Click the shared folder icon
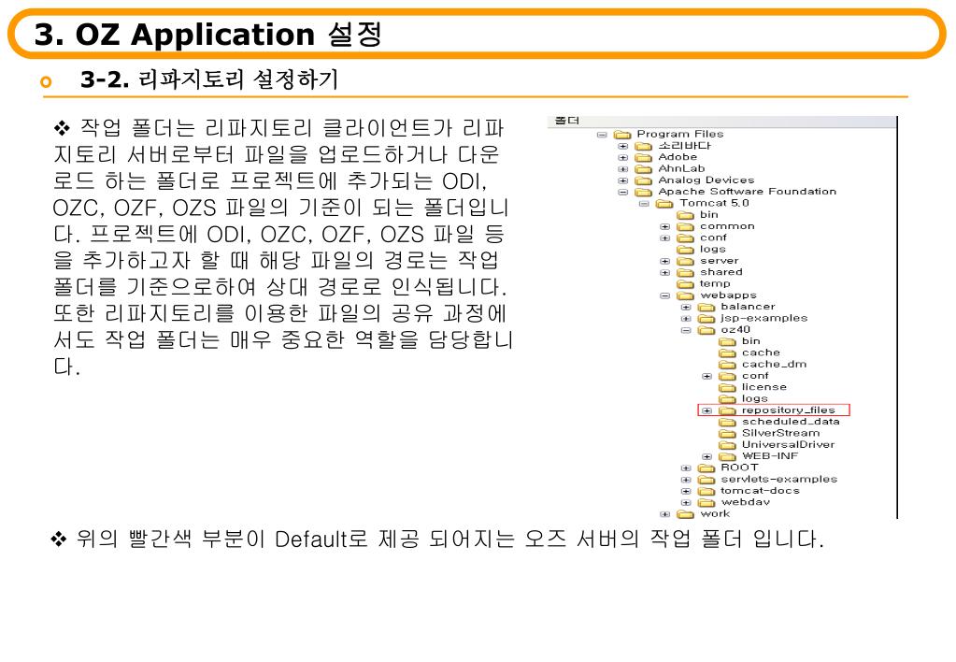956x662 pixels. click(685, 273)
